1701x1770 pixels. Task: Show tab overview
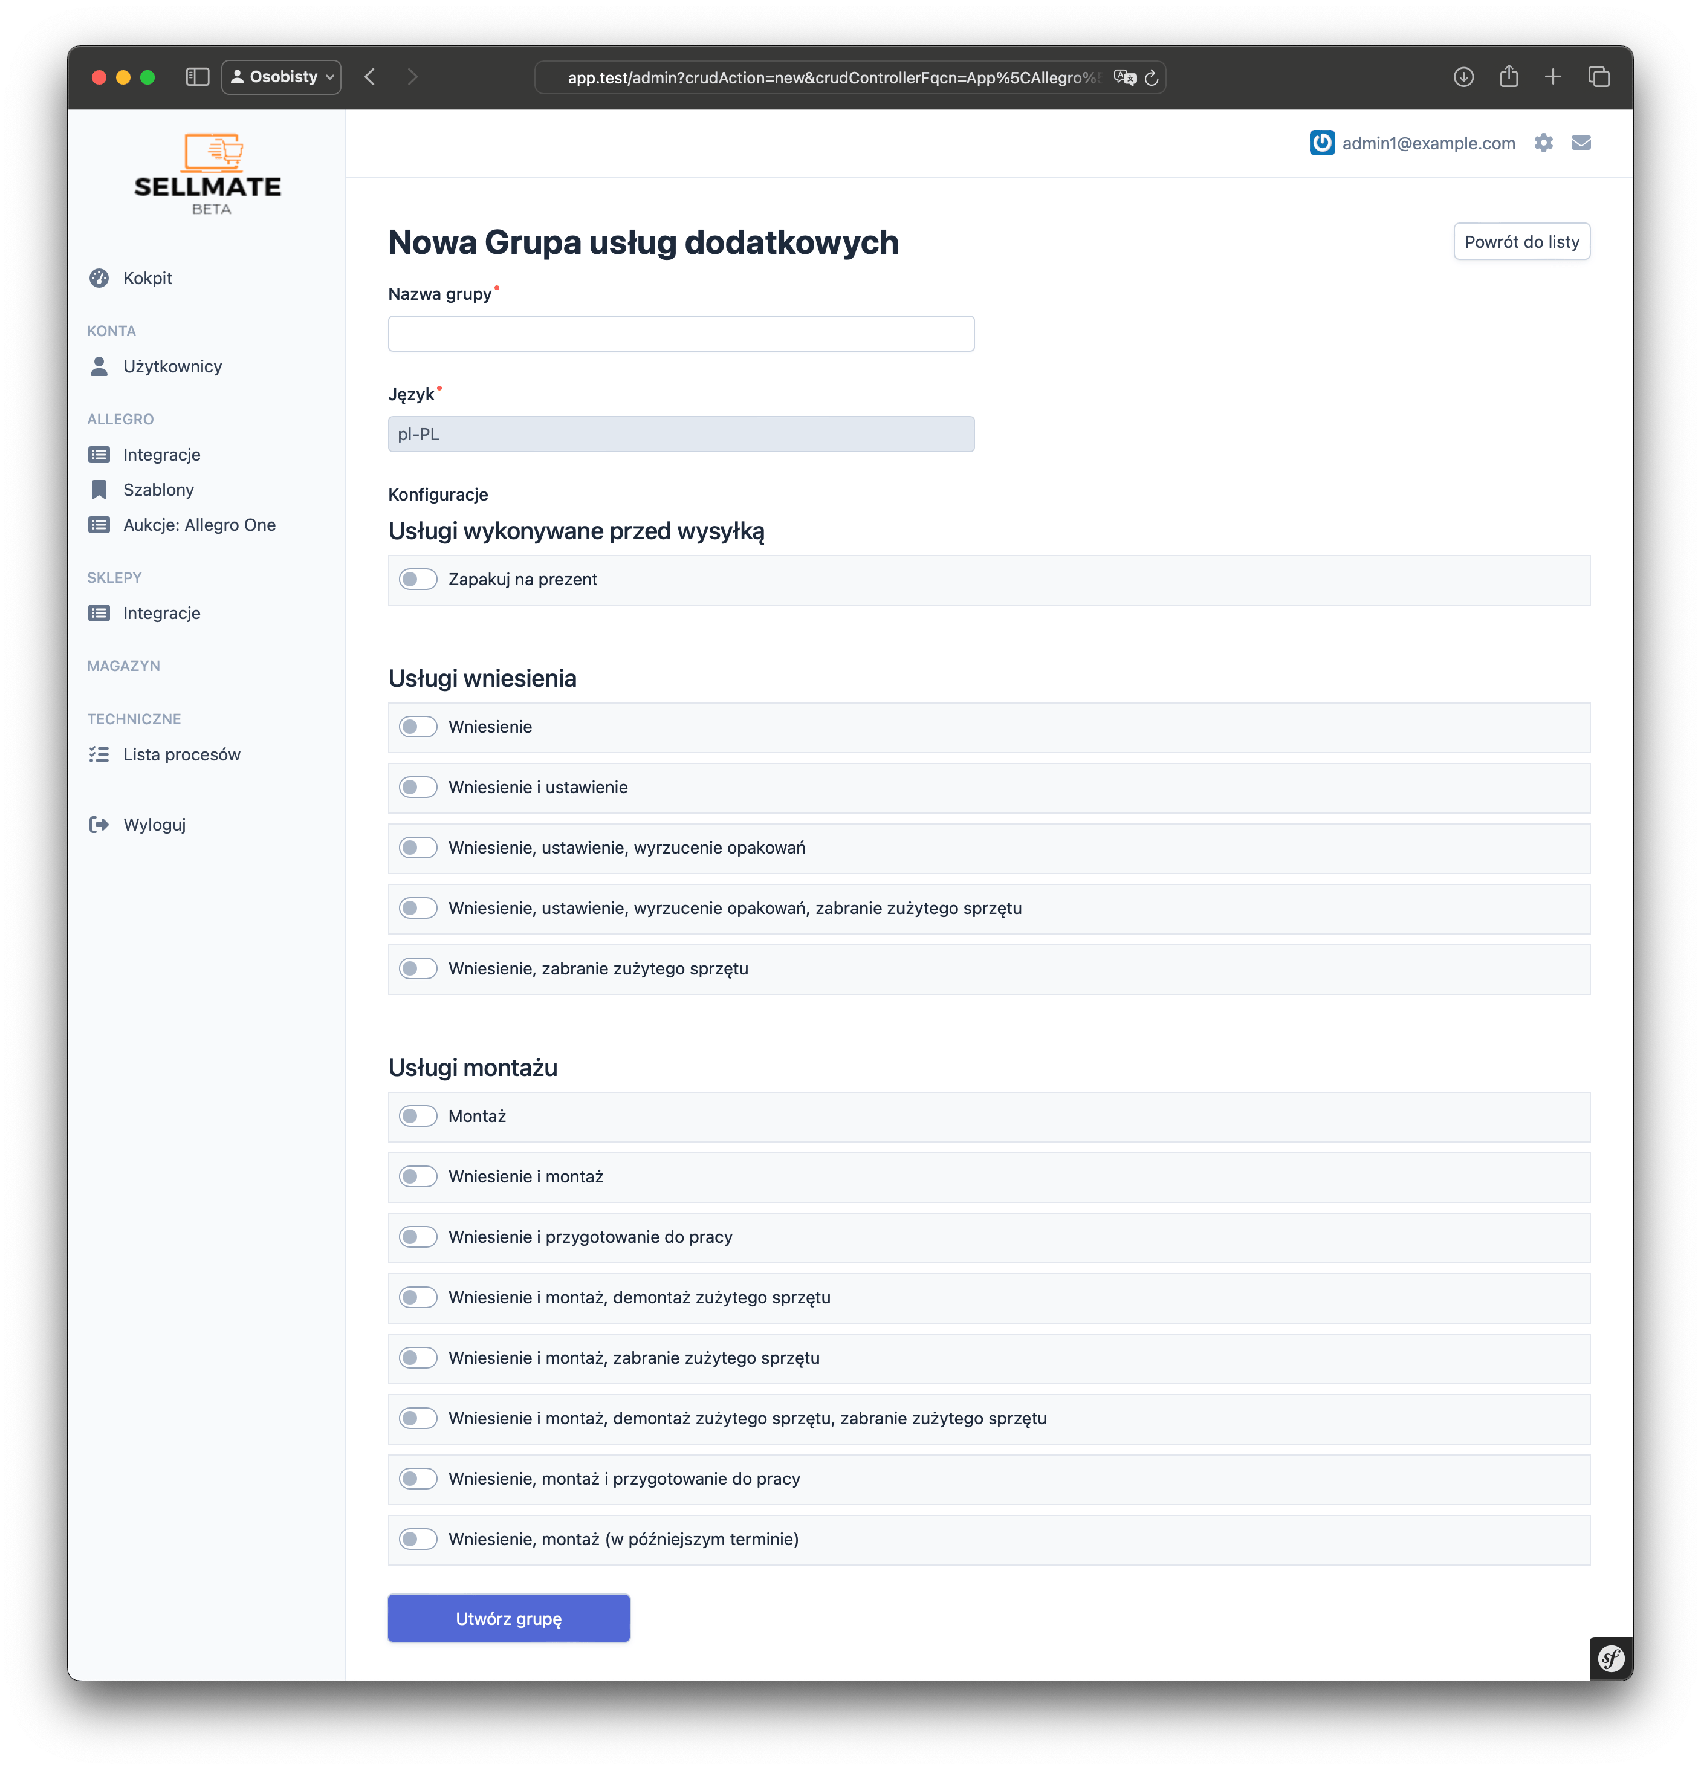pyautogui.click(x=1598, y=77)
